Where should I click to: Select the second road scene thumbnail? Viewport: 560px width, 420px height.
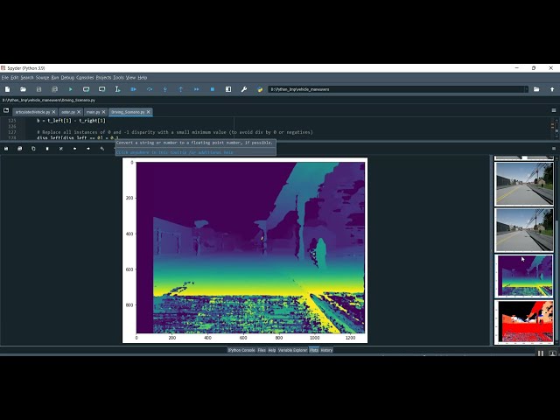pos(524,230)
